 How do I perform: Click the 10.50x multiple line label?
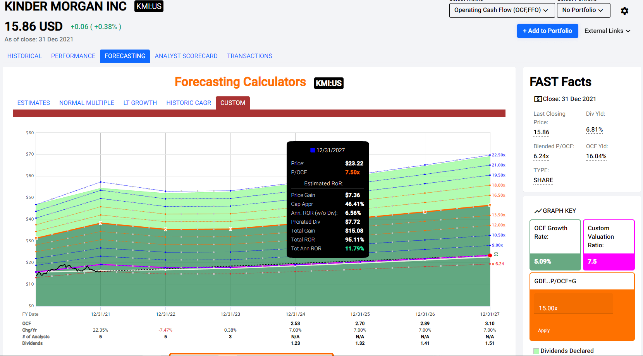pos(499,235)
